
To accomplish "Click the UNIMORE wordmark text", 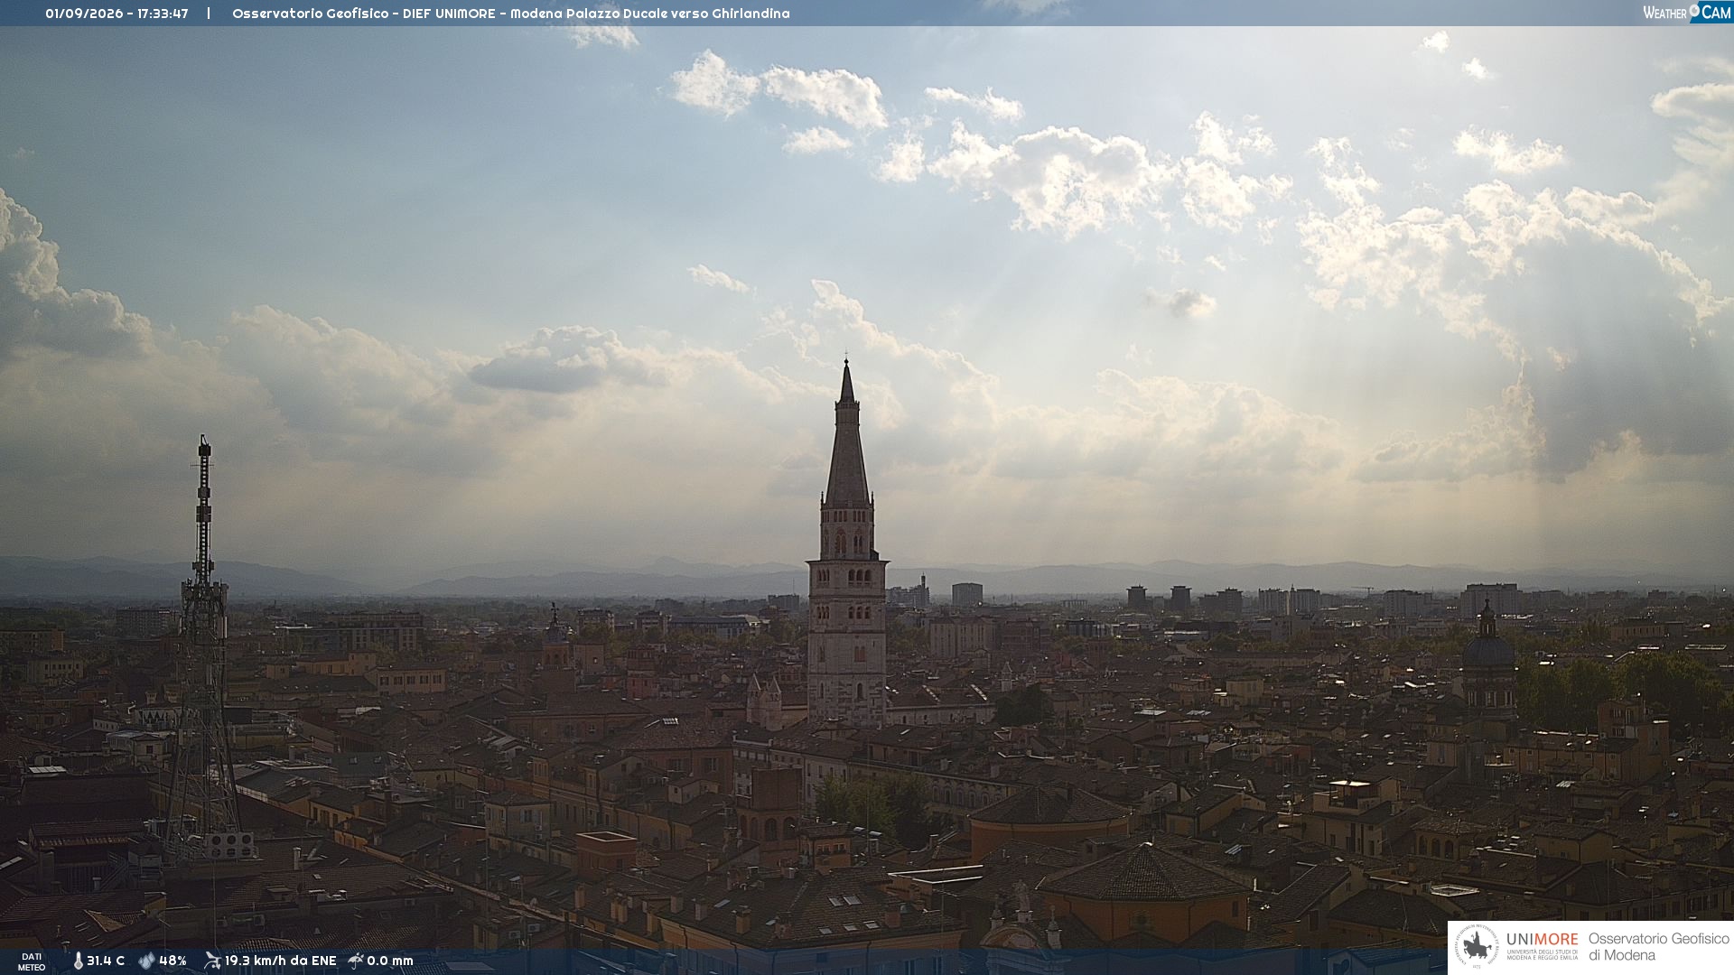I will 1542,939.
